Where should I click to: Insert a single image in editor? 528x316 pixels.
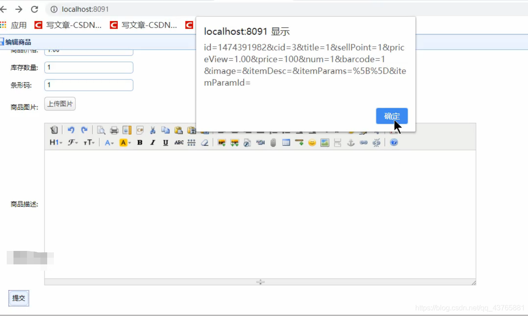click(222, 143)
